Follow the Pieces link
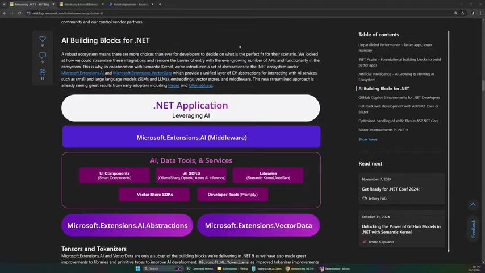Image resolution: width=485 pixels, height=273 pixels. tap(174, 85)
